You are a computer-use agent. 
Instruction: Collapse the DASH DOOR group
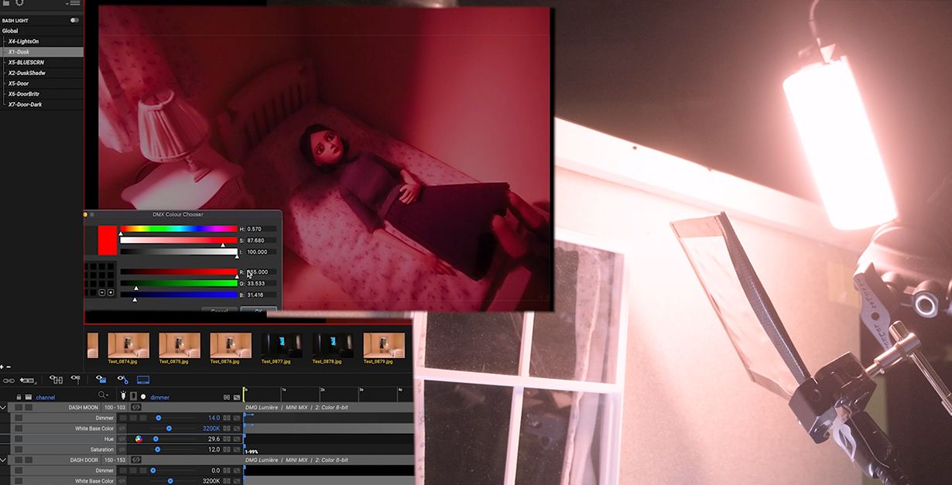(x=4, y=459)
